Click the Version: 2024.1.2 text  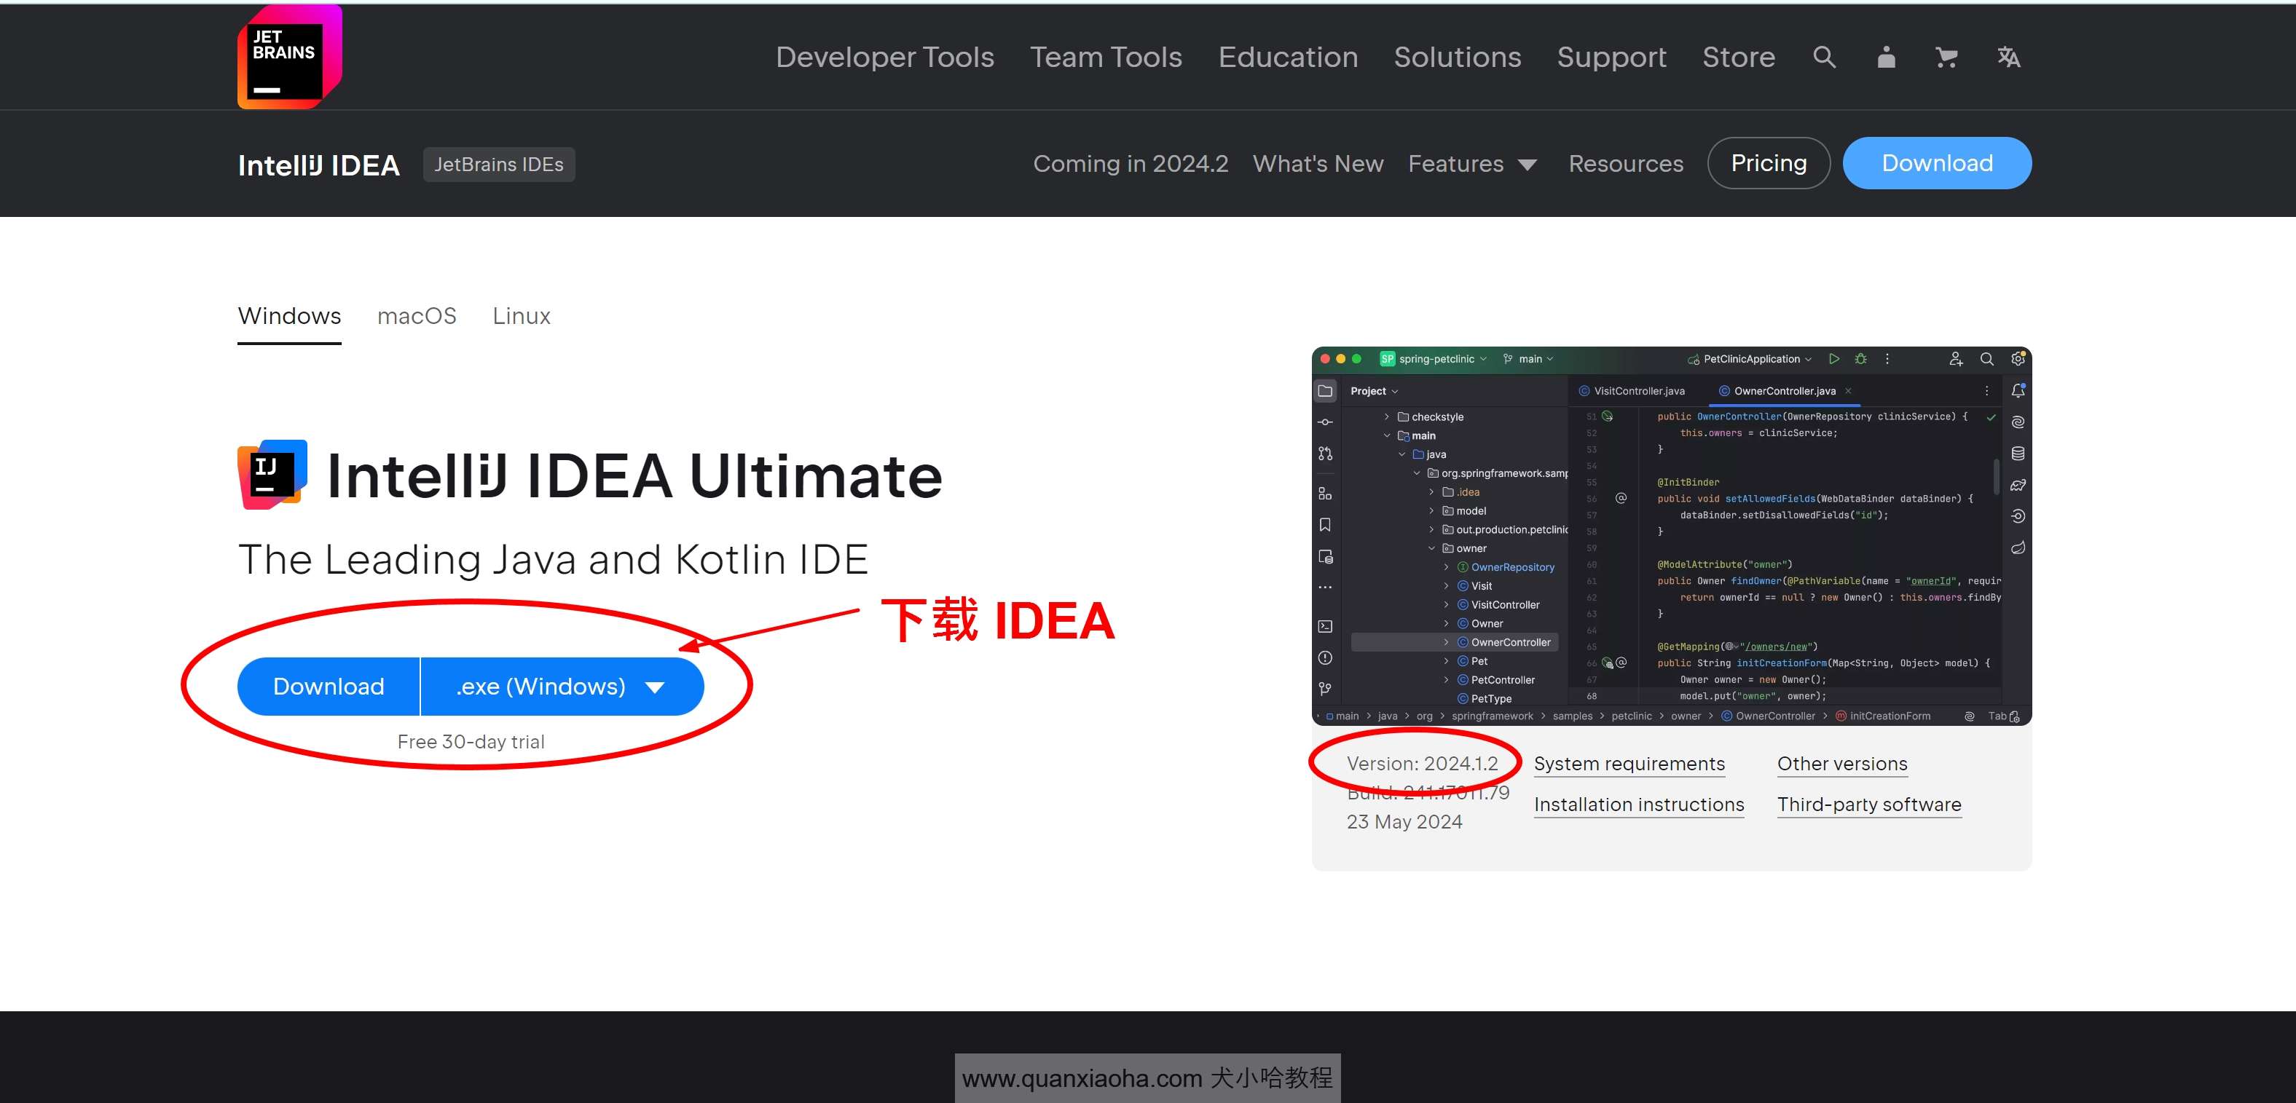[x=1422, y=764]
